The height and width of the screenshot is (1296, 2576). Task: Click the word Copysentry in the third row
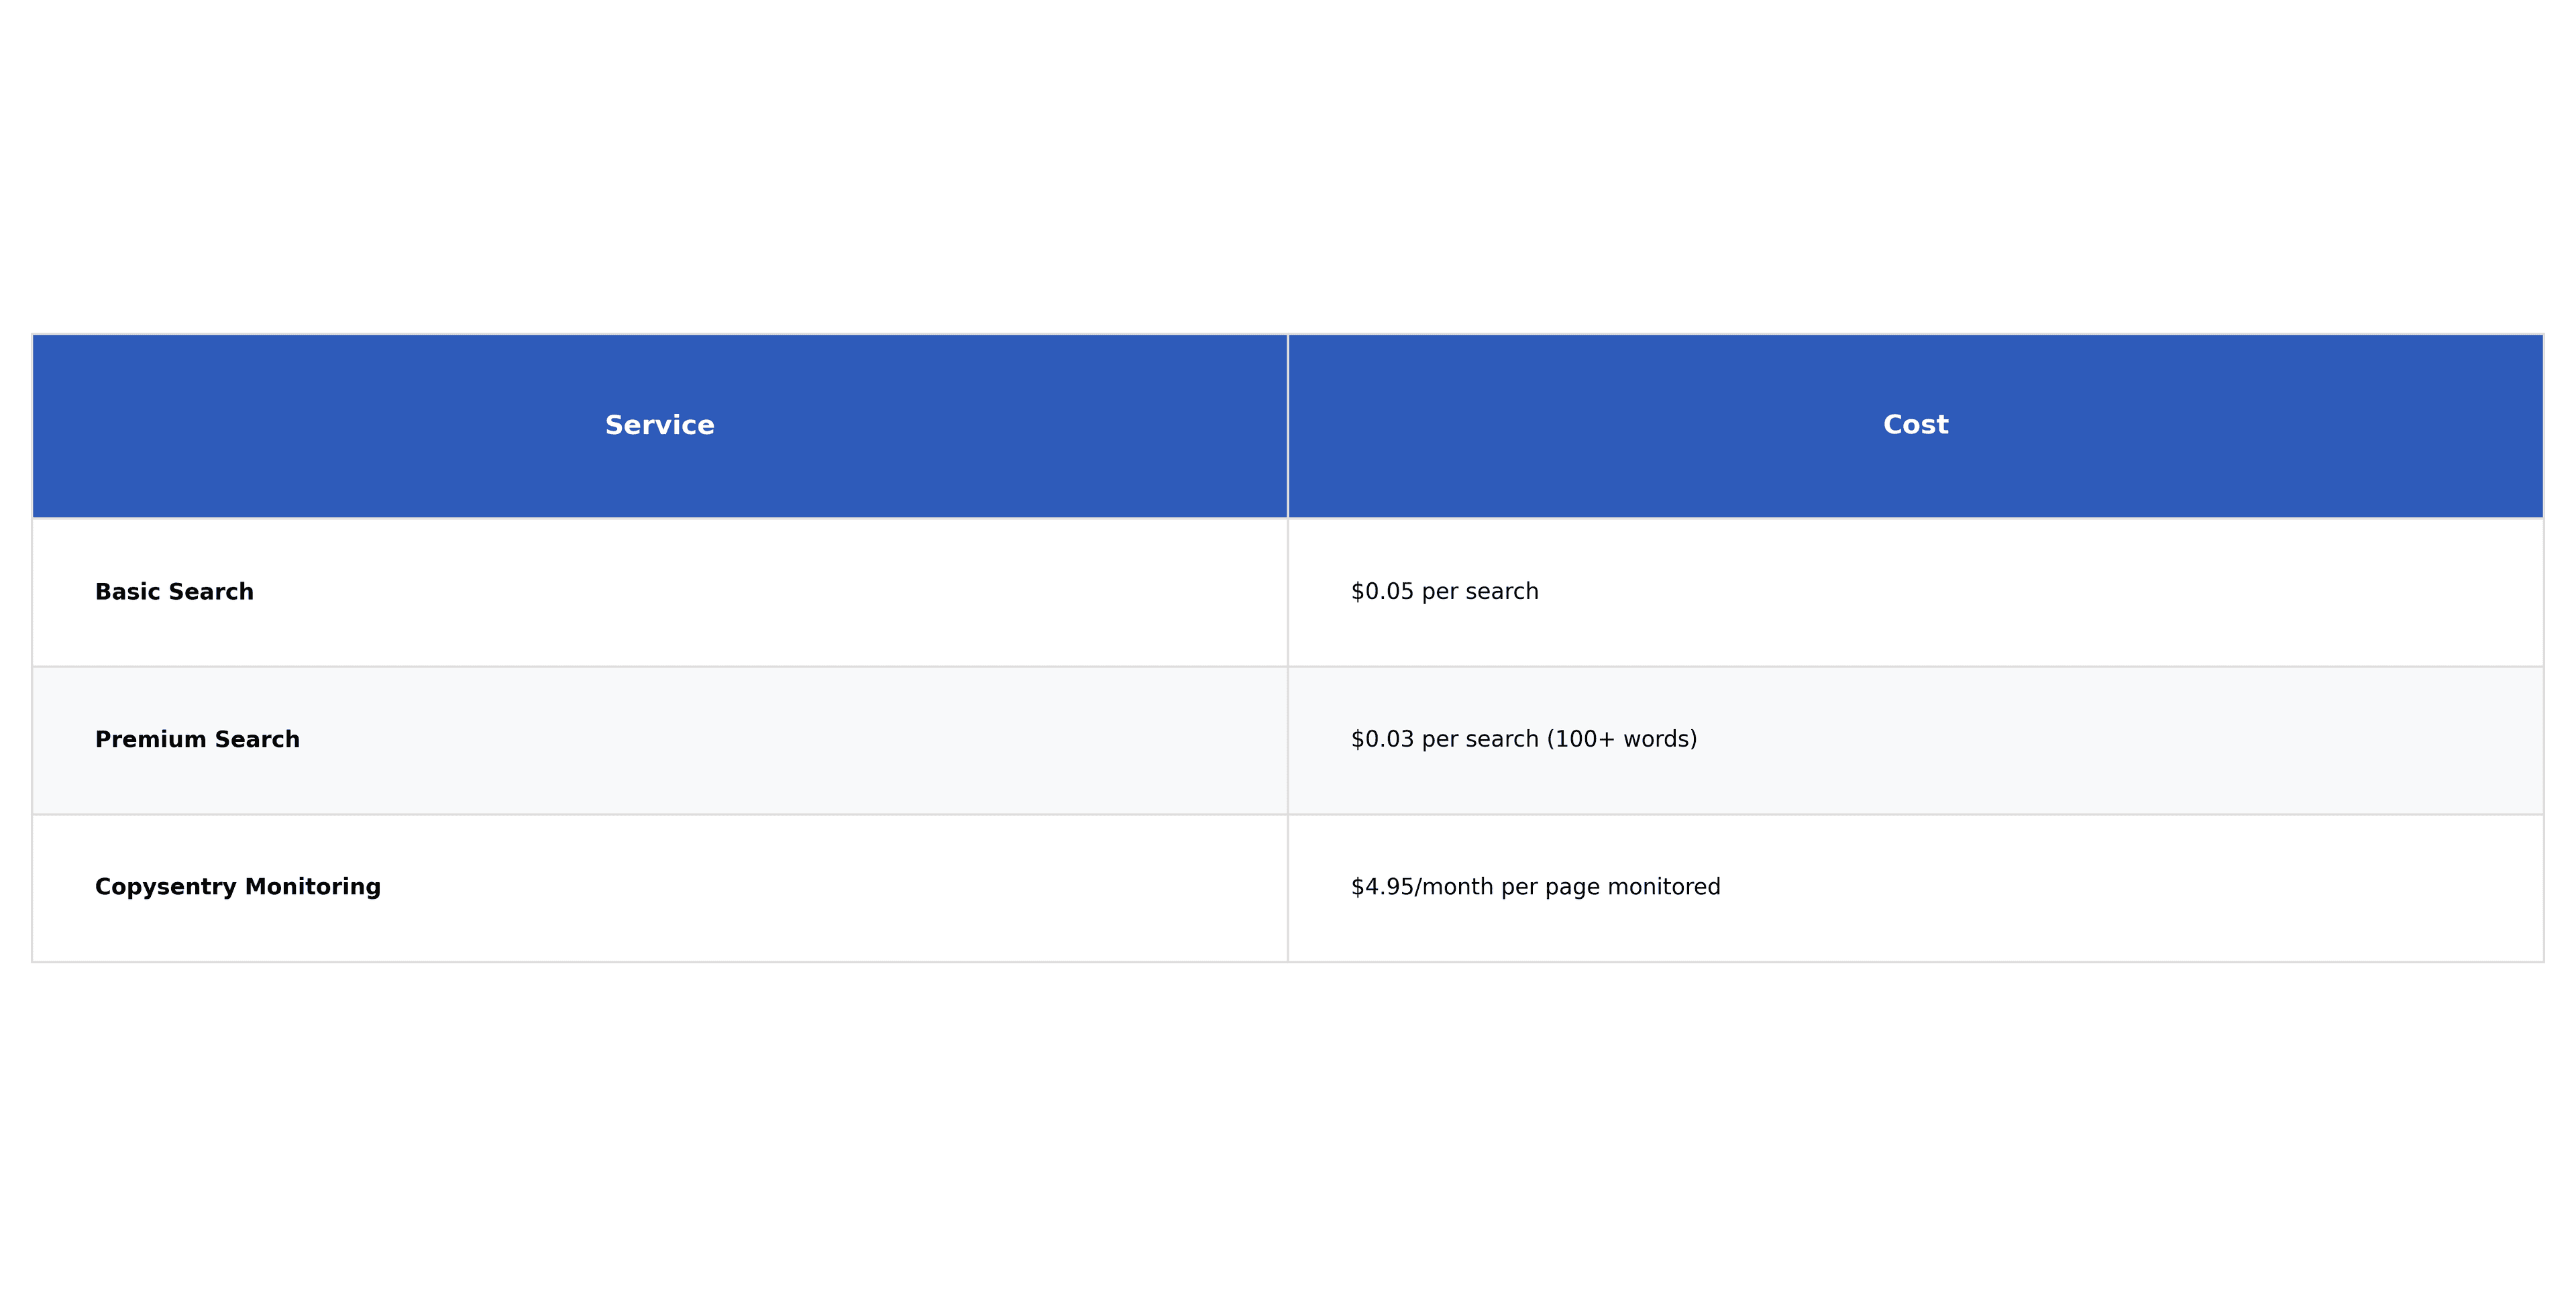tap(165, 887)
